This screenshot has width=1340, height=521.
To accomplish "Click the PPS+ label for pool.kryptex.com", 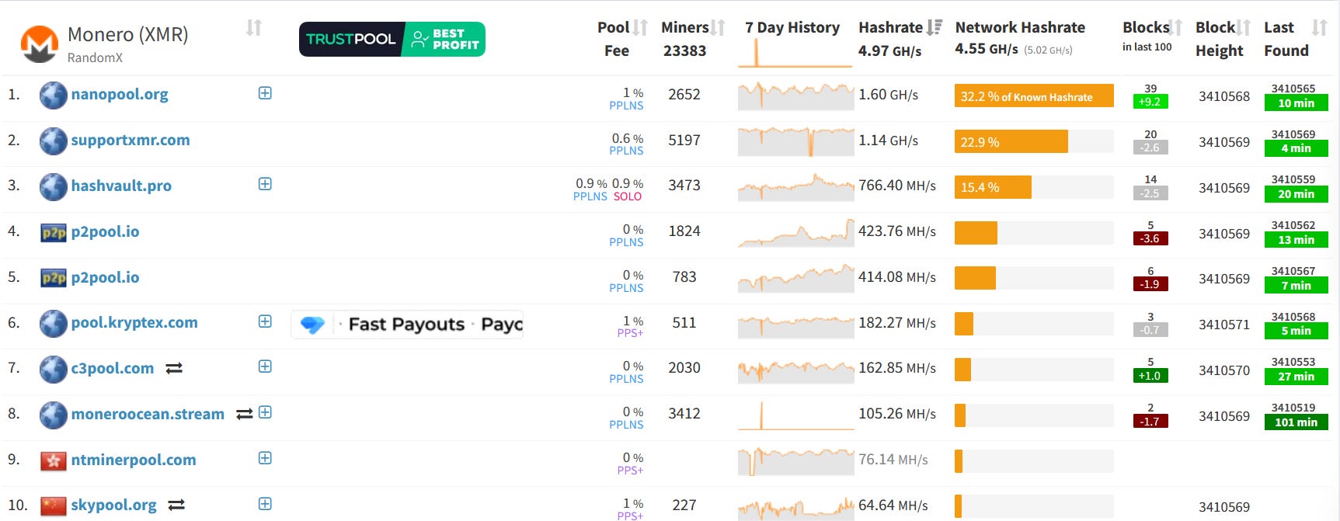I will [630, 333].
